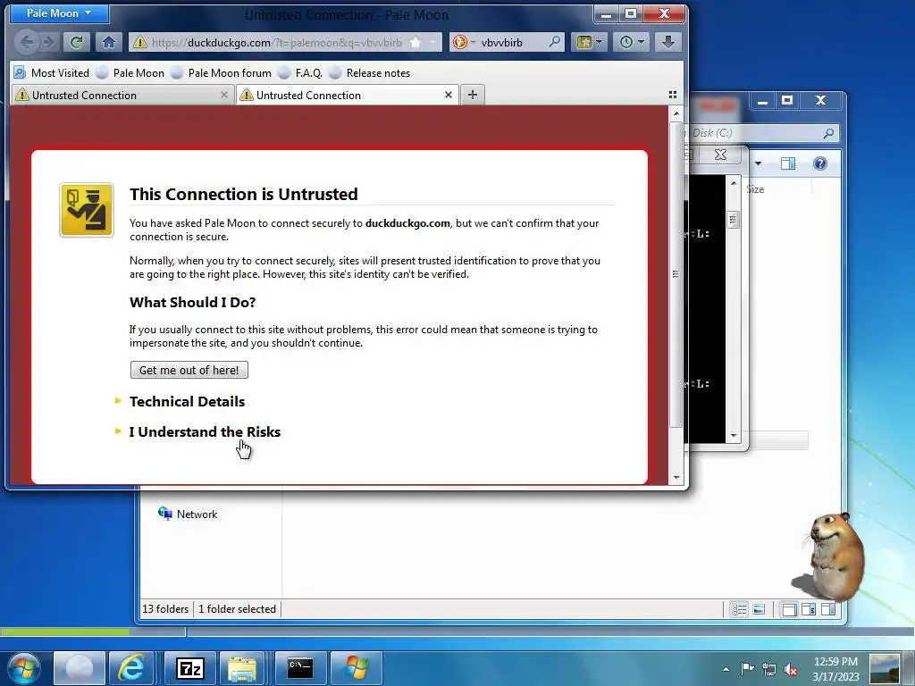Image resolution: width=915 pixels, height=686 pixels.
Task: Switch to Command Prompt taskbar icon
Action: (x=300, y=668)
